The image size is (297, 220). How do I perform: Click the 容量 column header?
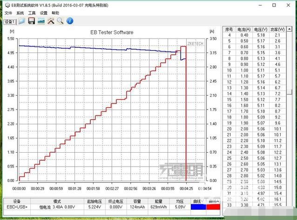pyautogui.click(x=137, y=201)
